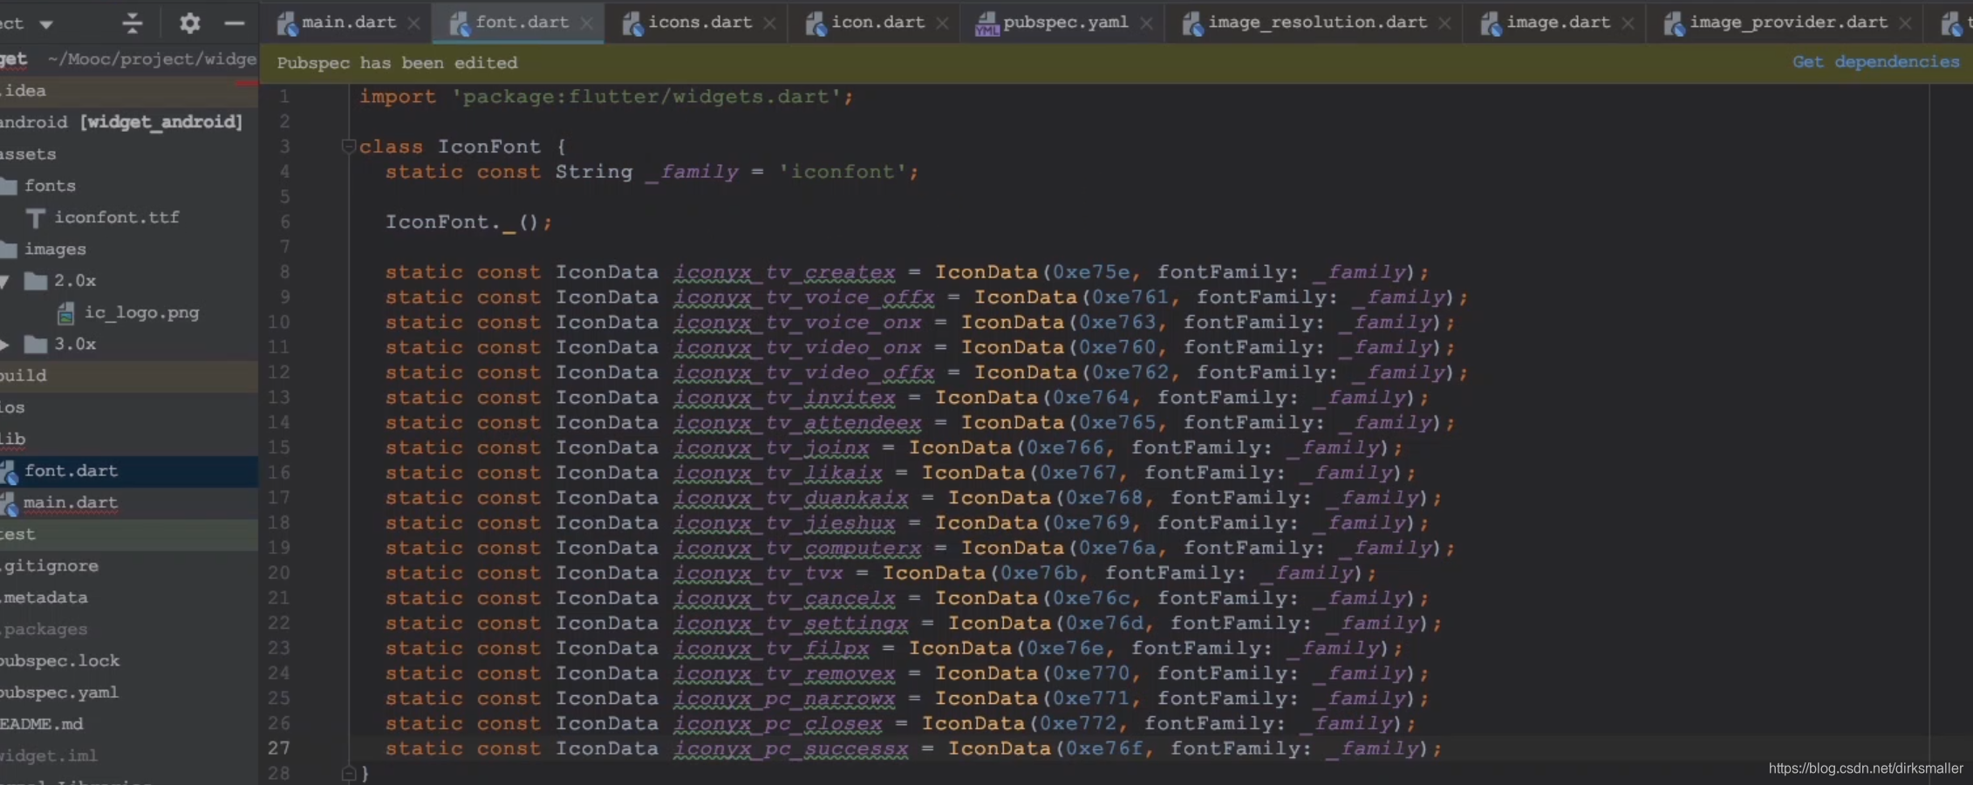
Task: Collapse IconFont class with fold marker
Action: [348, 147]
